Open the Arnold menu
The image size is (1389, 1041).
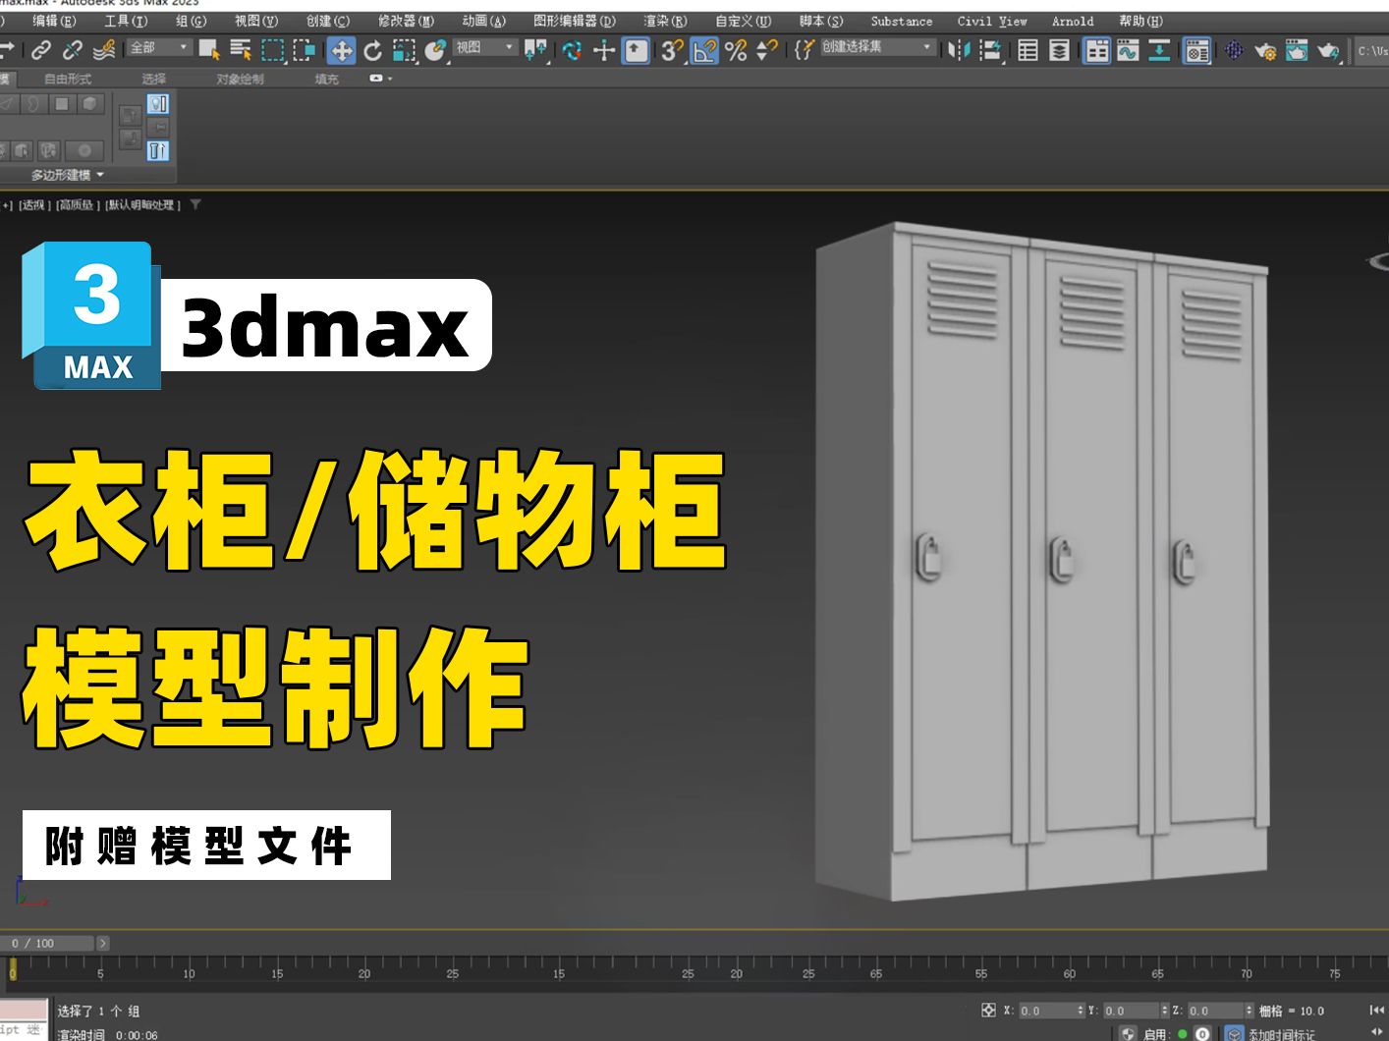pyautogui.click(x=1073, y=21)
